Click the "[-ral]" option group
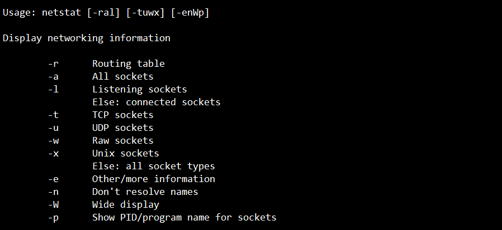The width and height of the screenshot is (502, 230). coord(103,13)
